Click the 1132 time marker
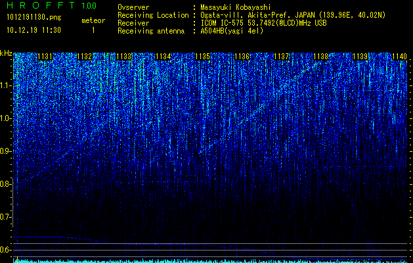Image resolution: width=413 pixels, height=263 pixels. pyautogui.click(x=85, y=57)
